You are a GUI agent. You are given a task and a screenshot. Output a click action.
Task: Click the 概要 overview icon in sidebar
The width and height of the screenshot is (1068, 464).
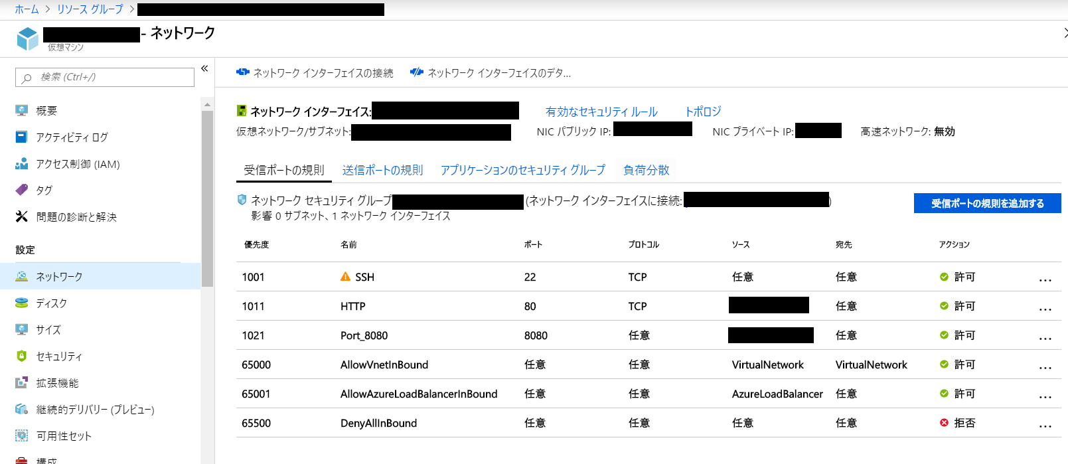tap(22, 110)
